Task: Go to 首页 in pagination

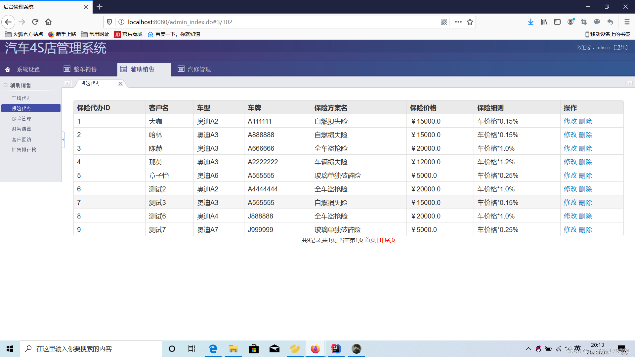Action: tap(370, 240)
